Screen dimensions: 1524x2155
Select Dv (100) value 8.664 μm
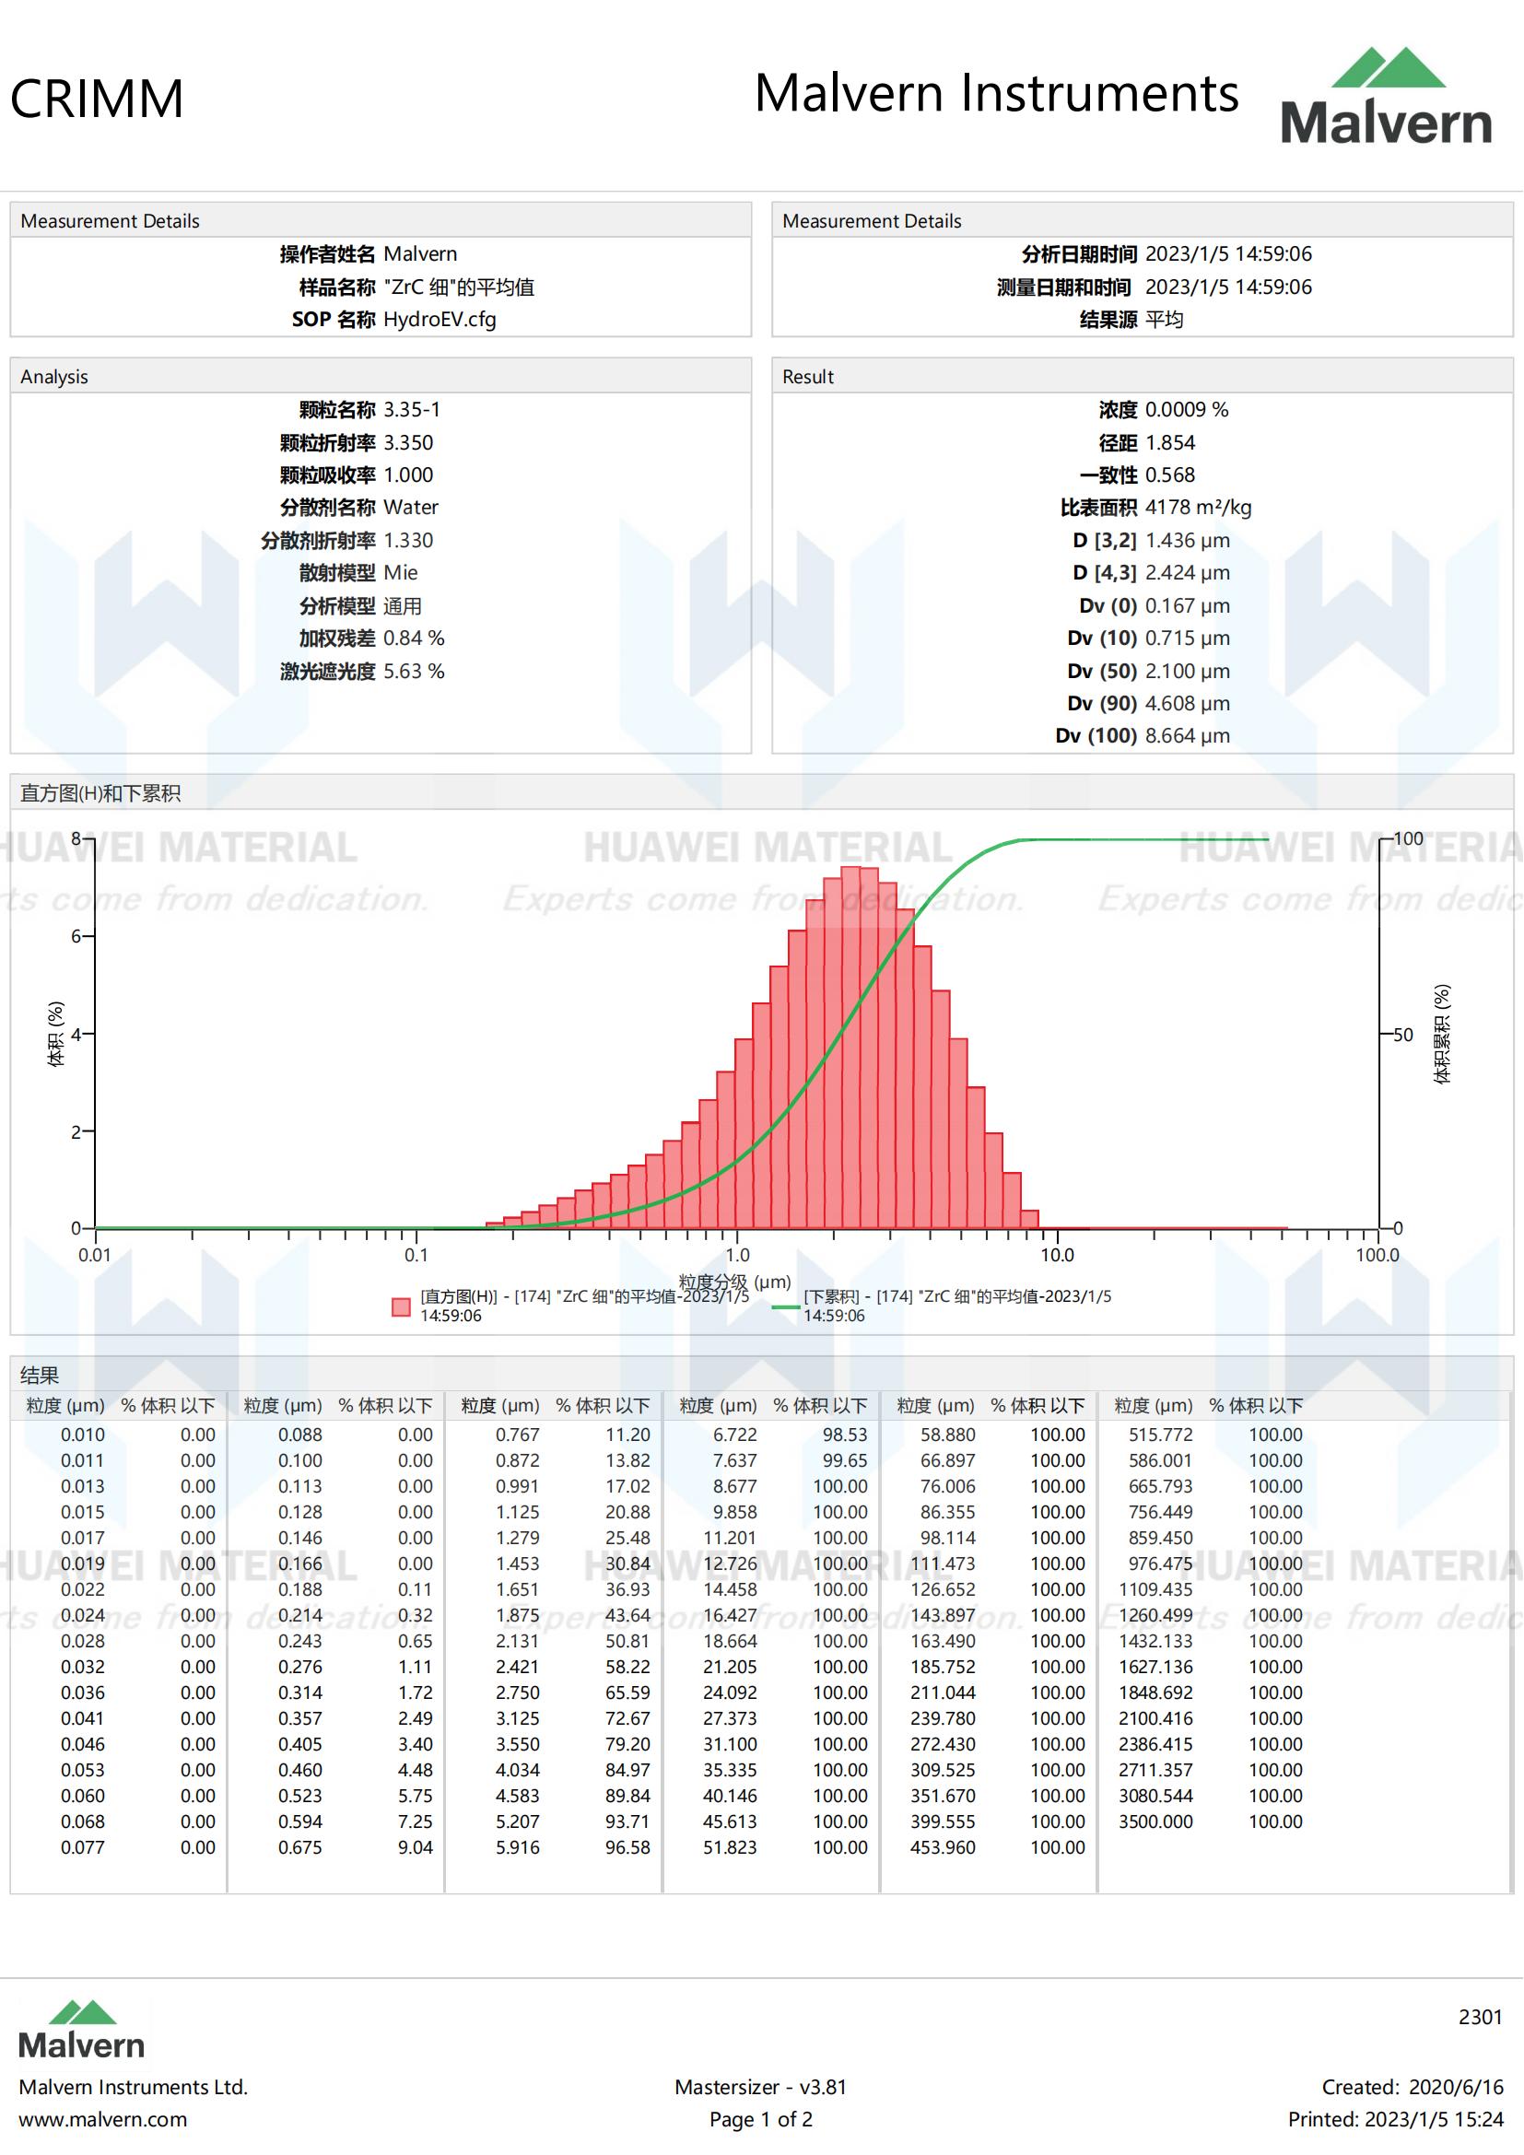point(1187,736)
